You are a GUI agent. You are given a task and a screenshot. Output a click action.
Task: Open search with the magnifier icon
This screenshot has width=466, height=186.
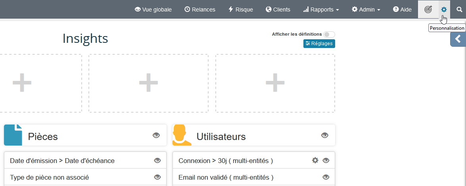pos(459,10)
